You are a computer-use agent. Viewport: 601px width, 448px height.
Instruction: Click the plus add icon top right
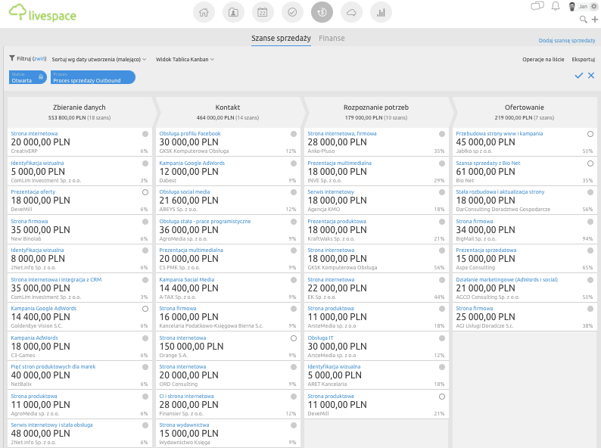coord(595,19)
